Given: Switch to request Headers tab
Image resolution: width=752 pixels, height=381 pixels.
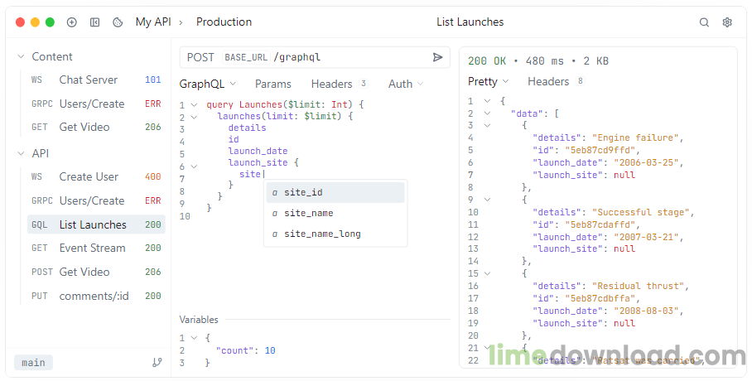Looking at the screenshot, I should tap(332, 84).
